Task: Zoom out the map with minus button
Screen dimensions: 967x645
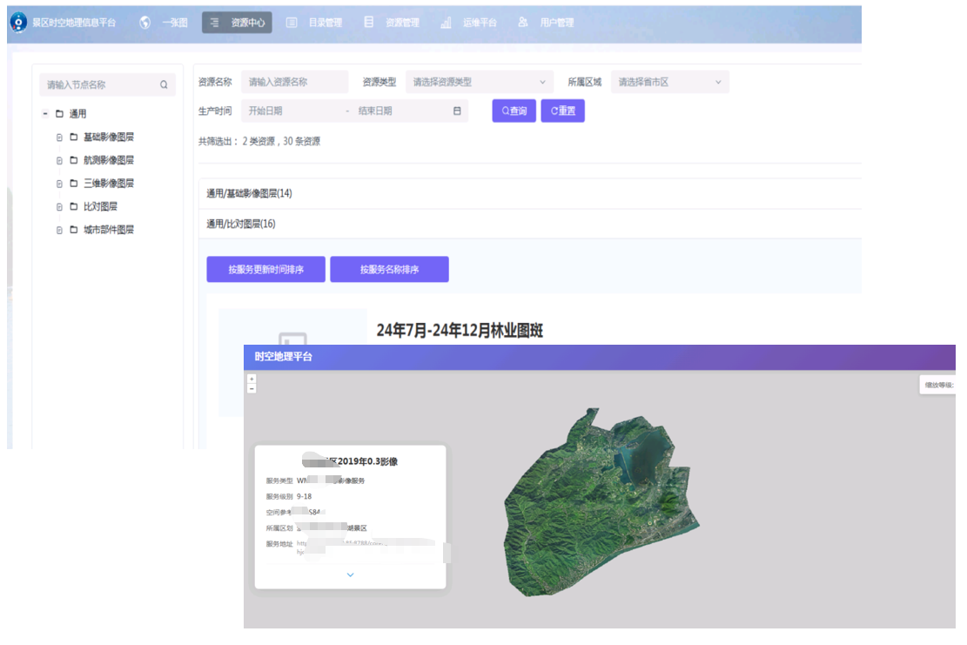Action: pos(252,388)
